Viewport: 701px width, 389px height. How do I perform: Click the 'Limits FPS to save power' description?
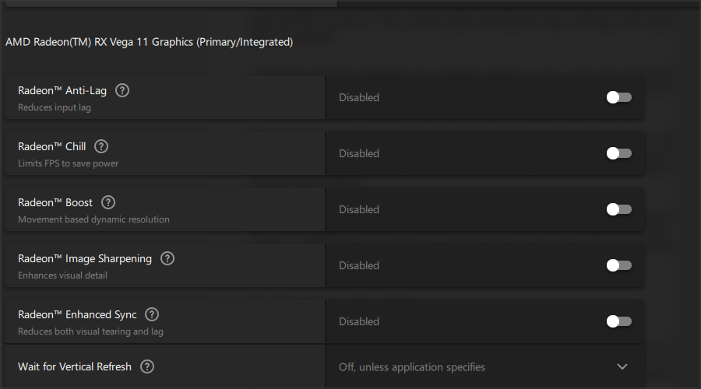(x=69, y=163)
